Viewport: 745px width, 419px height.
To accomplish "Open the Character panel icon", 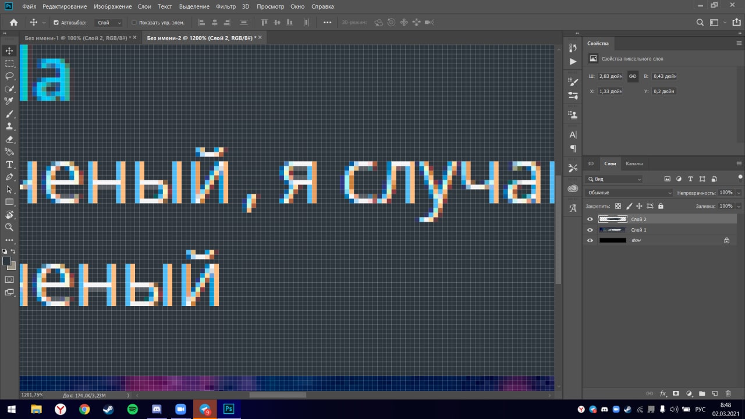I will point(573,135).
